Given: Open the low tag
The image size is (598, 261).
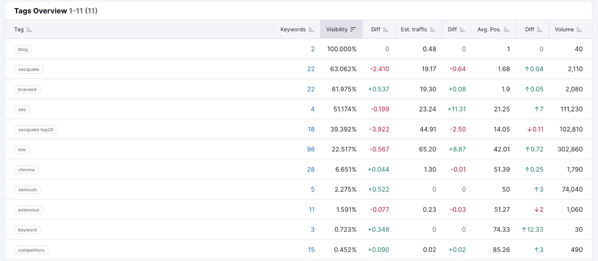Looking at the screenshot, I should point(22,150).
